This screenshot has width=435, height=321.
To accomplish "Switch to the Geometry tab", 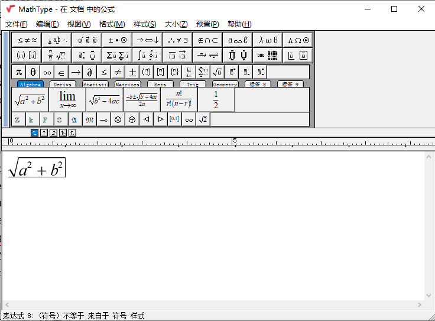I will [x=225, y=84].
